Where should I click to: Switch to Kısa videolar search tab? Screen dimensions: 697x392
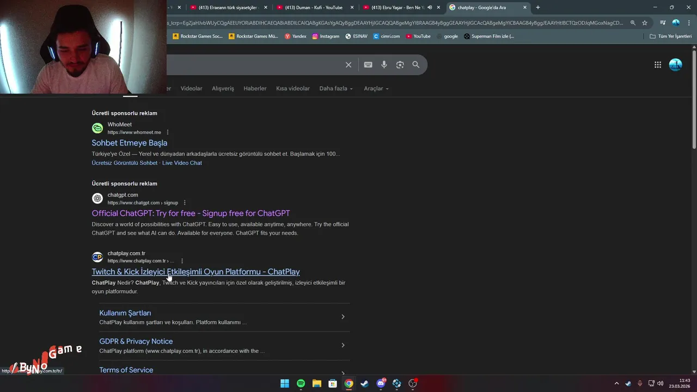click(x=293, y=88)
